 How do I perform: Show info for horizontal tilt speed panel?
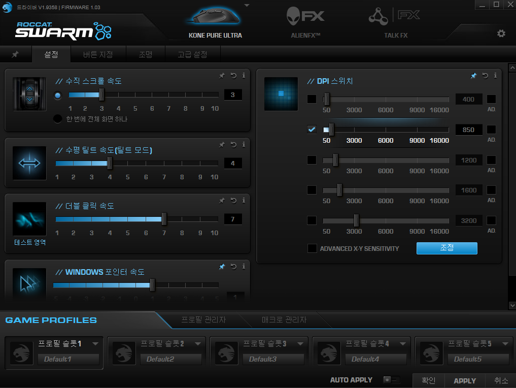click(x=244, y=144)
